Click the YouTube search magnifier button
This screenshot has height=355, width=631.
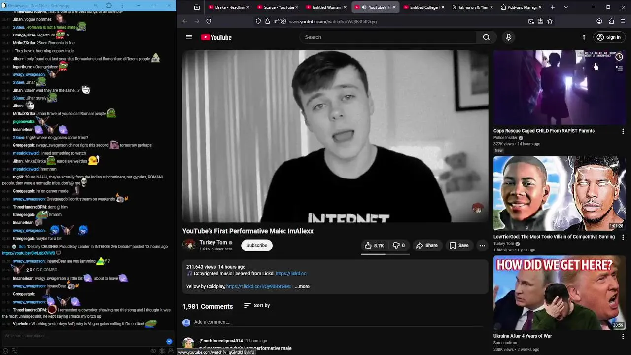click(x=486, y=37)
